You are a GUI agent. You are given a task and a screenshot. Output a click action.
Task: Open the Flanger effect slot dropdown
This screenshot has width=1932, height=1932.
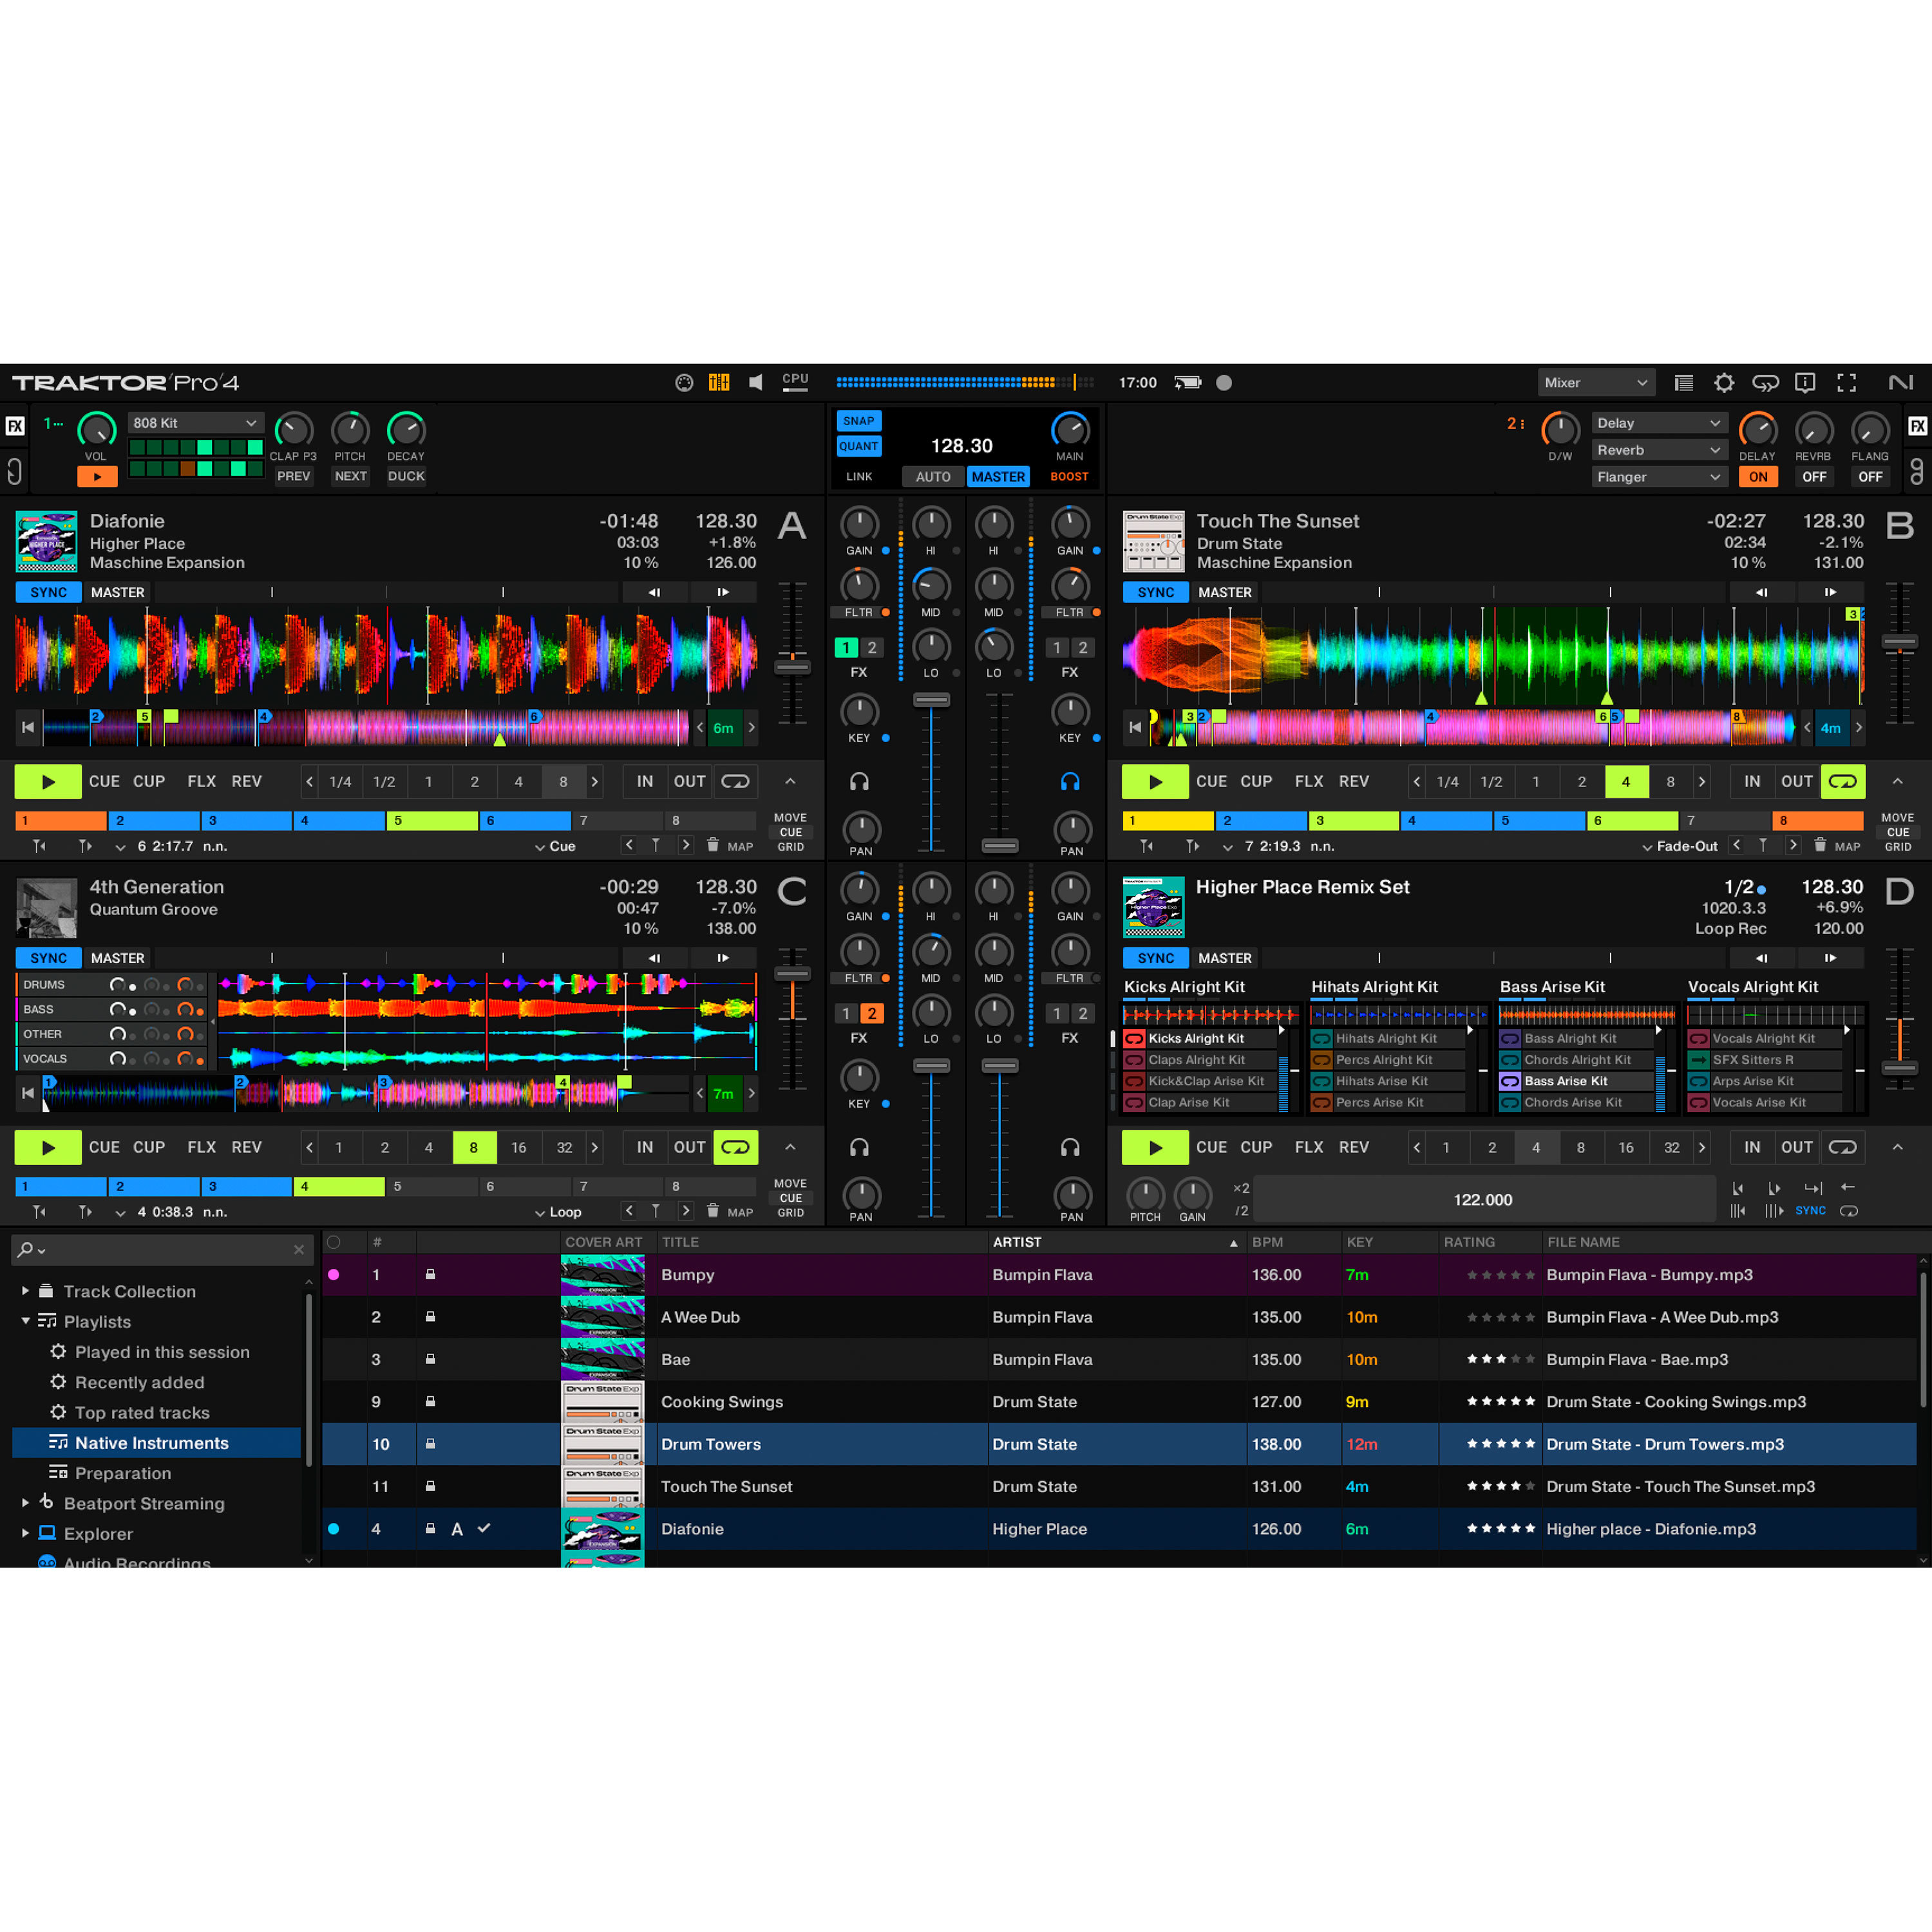(x=1659, y=477)
